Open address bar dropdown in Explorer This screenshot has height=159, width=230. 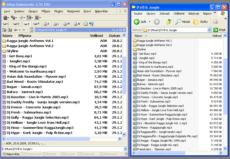click(x=209, y=30)
